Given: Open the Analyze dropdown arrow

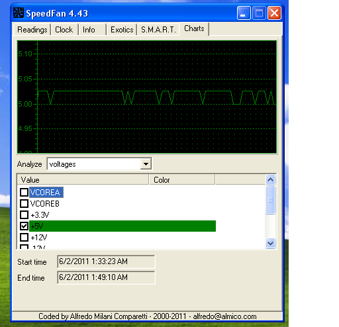Looking at the screenshot, I should [146, 164].
